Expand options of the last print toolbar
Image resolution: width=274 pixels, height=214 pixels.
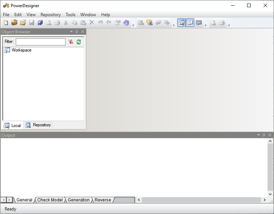[229, 25]
